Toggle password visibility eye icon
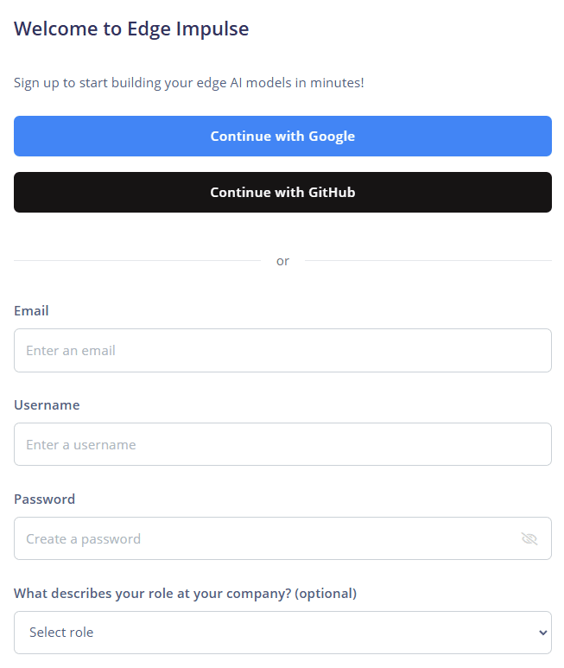This screenshot has width=564, height=668. coord(529,538)
